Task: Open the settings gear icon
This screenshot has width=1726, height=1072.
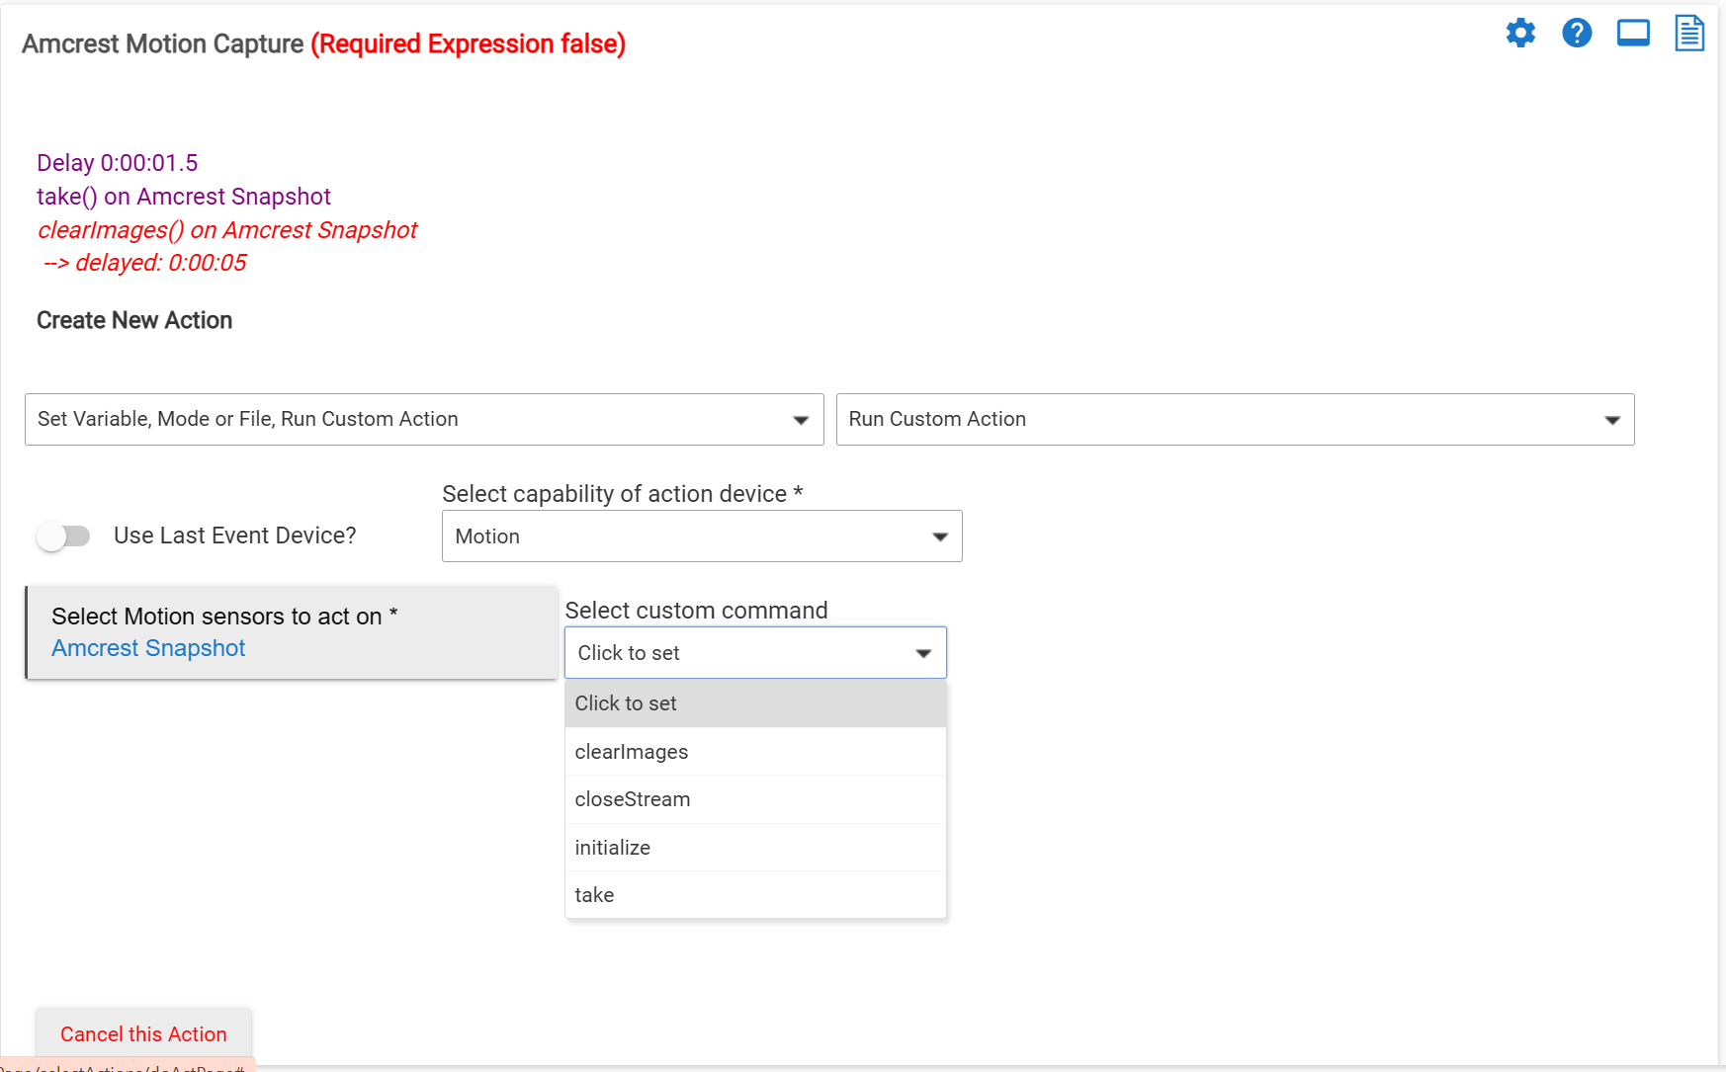Action: tap(1520, 34)
